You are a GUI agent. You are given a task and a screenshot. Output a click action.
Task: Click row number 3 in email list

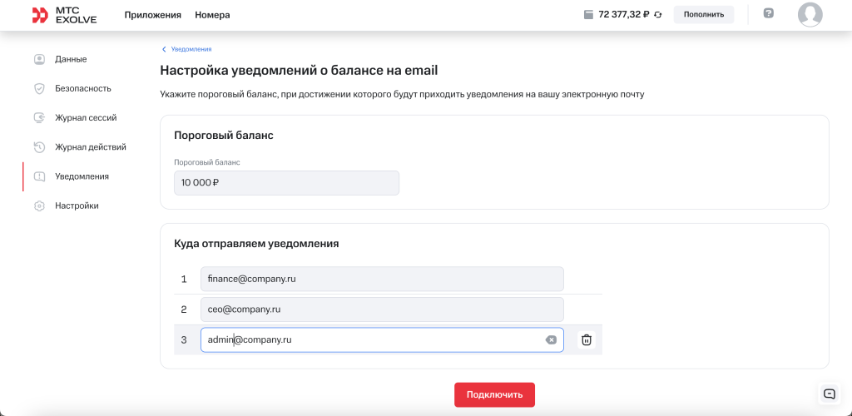[x=184, y=340]
